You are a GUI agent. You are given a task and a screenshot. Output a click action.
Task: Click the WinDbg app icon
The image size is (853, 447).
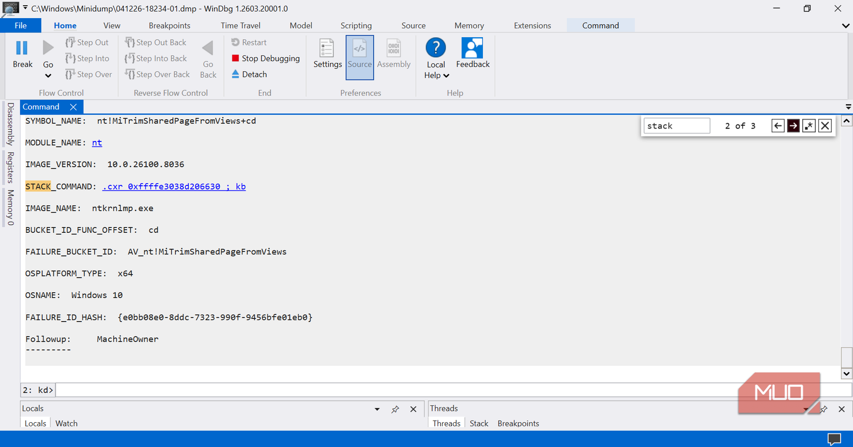(10, 8)
